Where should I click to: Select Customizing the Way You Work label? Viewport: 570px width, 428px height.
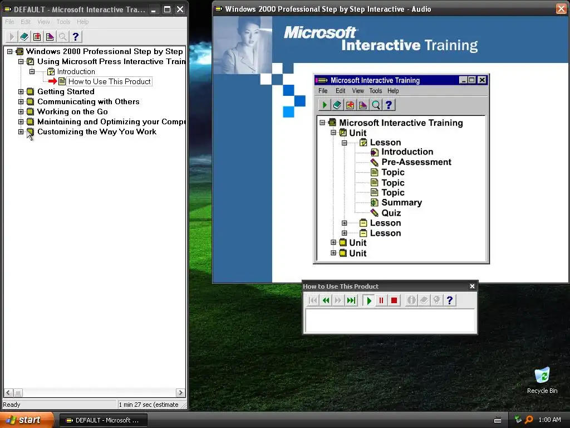click(97, 132)
